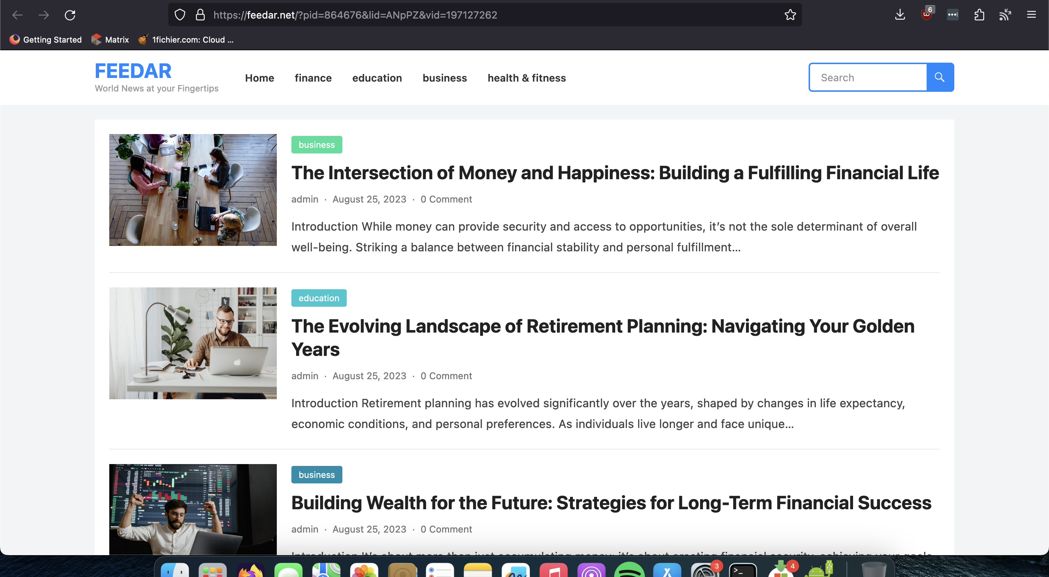This screenshot has height=577, width=1049.
Task: Bookmark this page with the star icon
Action: (x=790, y=15)
